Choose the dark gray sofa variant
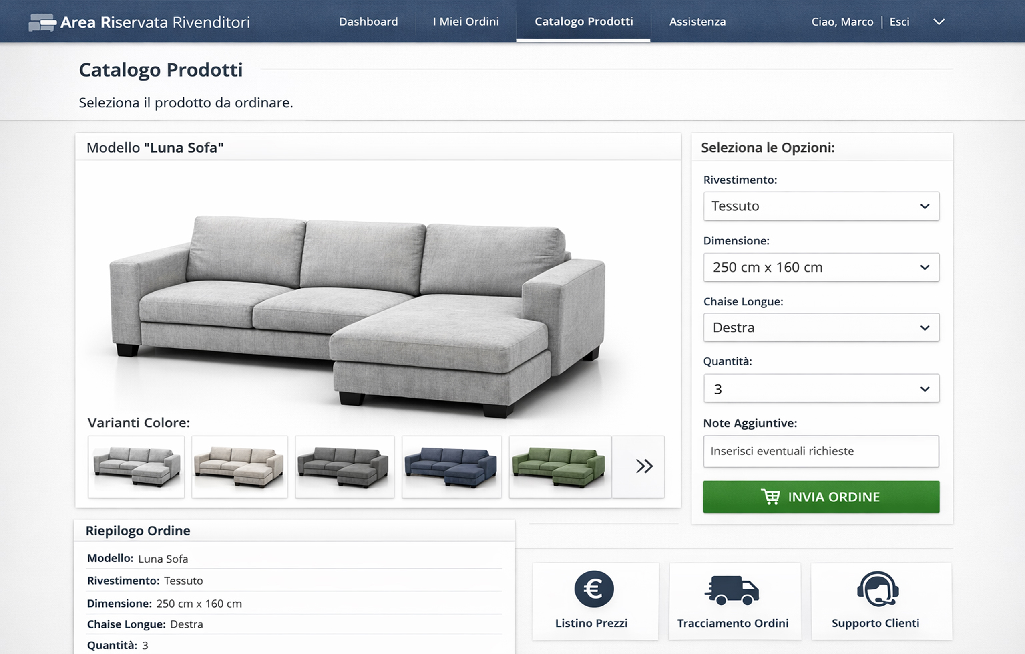The height and width of the screenshot is (654, 1025). coord(345,466)
